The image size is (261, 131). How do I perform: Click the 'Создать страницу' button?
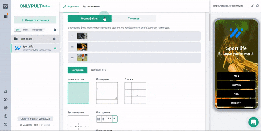[35, 20]
